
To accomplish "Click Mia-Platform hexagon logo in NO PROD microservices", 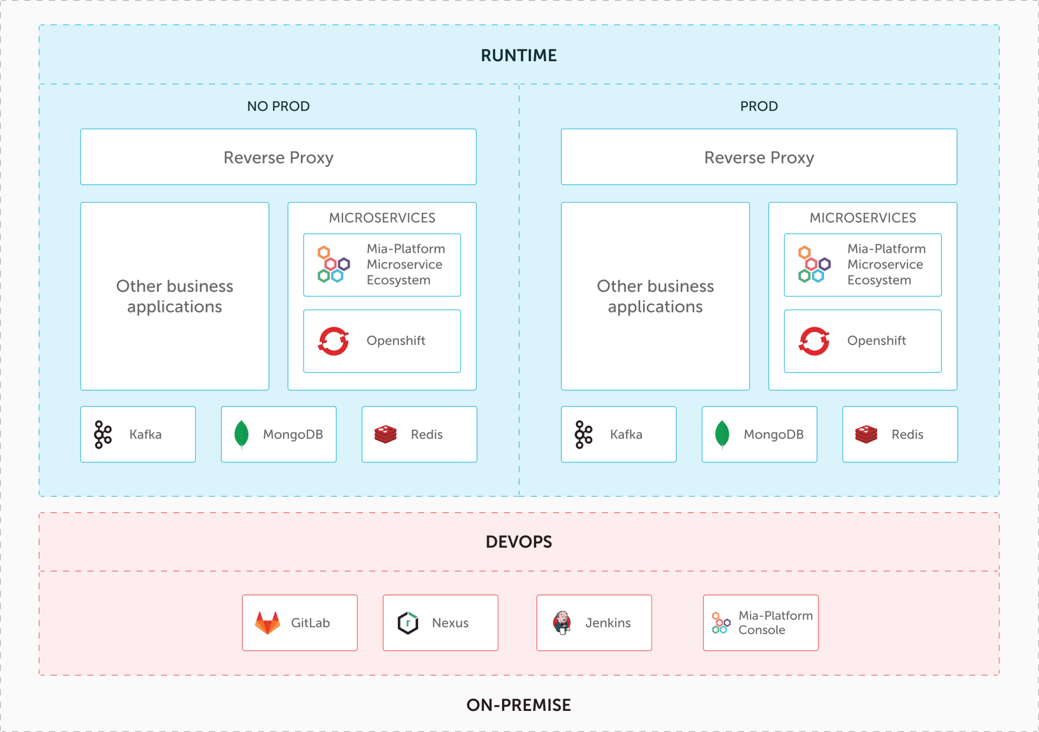I will [x=333, y=265].
